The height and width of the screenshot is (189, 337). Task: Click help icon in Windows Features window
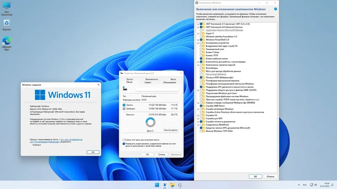coord(275,9)
